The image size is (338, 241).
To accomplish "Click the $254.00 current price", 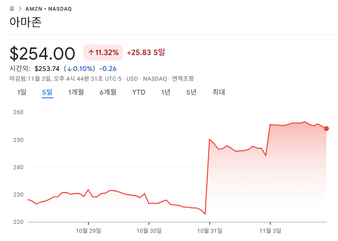I will coord(42,53).
